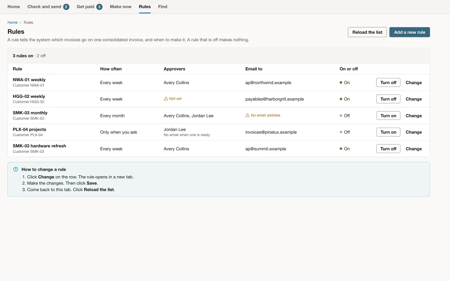Open the Find tab
450x281 pixels.
[x=162, y=7]
